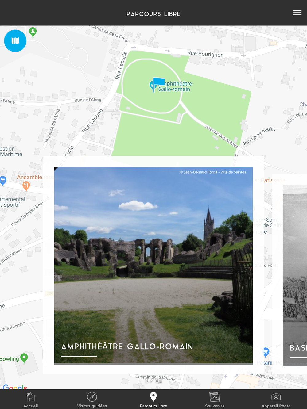Tap the Chemin de la Colline label
The height and width of the screenshot is (409, 307).
click(x=155, y=378)
